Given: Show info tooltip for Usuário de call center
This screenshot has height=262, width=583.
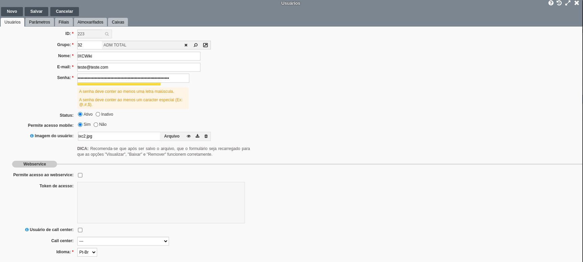Looking at the screenshot, I should click(27, 230).
